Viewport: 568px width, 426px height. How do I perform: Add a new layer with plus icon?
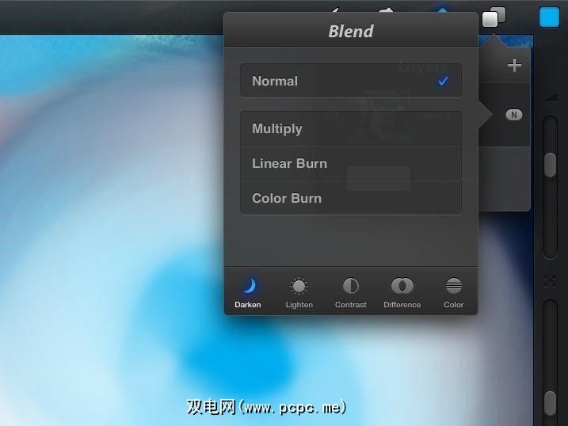514,66
